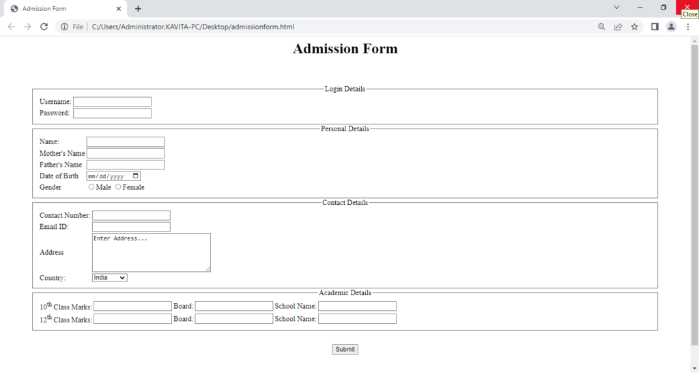Select the Male gender radio button
Viewport: 699px width, 373px height.
point(91,187)
